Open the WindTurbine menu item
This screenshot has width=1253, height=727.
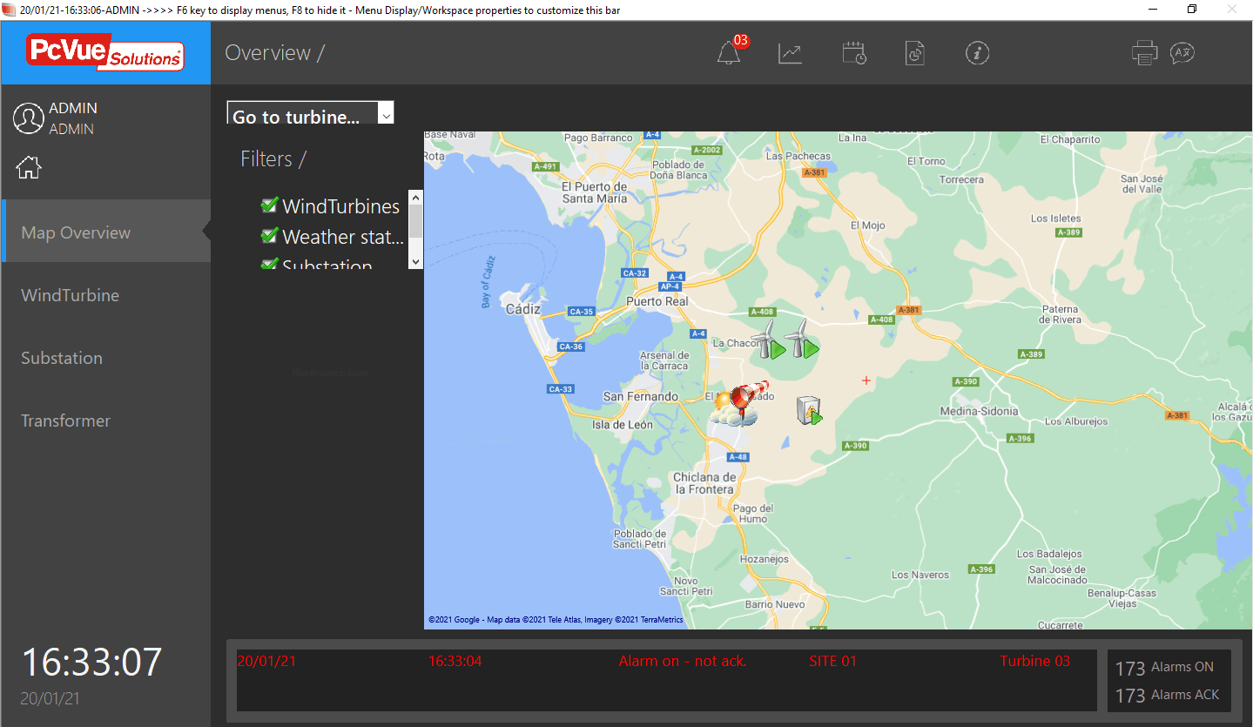click(x=70, y=295)
